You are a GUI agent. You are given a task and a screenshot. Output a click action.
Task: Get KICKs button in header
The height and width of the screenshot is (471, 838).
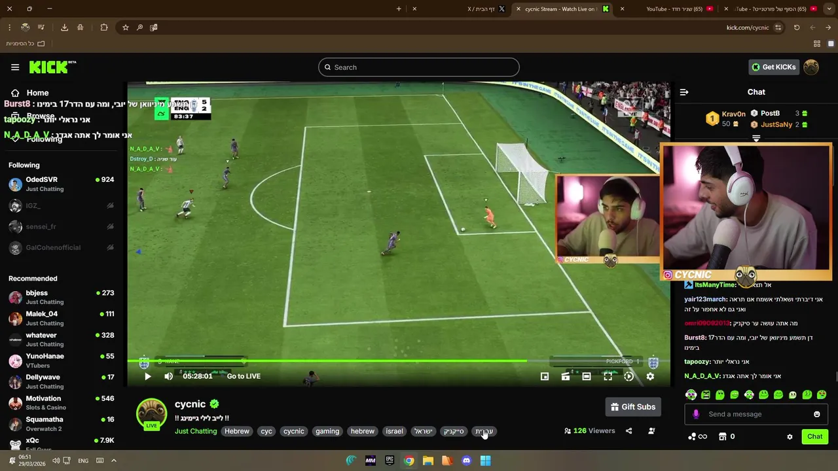pyautogui.click(x=773, y=67)
